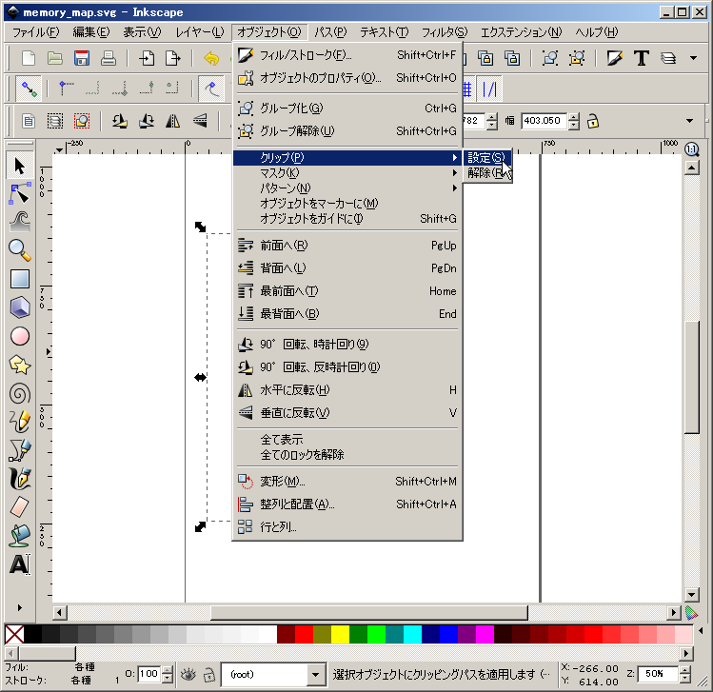Select the 3D Box tool
The width and height of the screenshot is (713, 692).
20,307
